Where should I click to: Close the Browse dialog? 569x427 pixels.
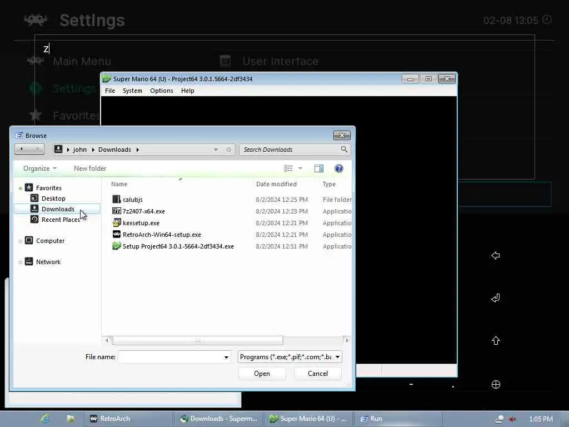[342, 135]
